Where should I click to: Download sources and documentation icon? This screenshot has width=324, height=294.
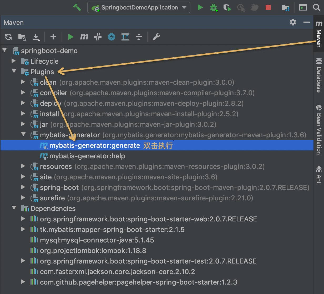click(36, 37)
